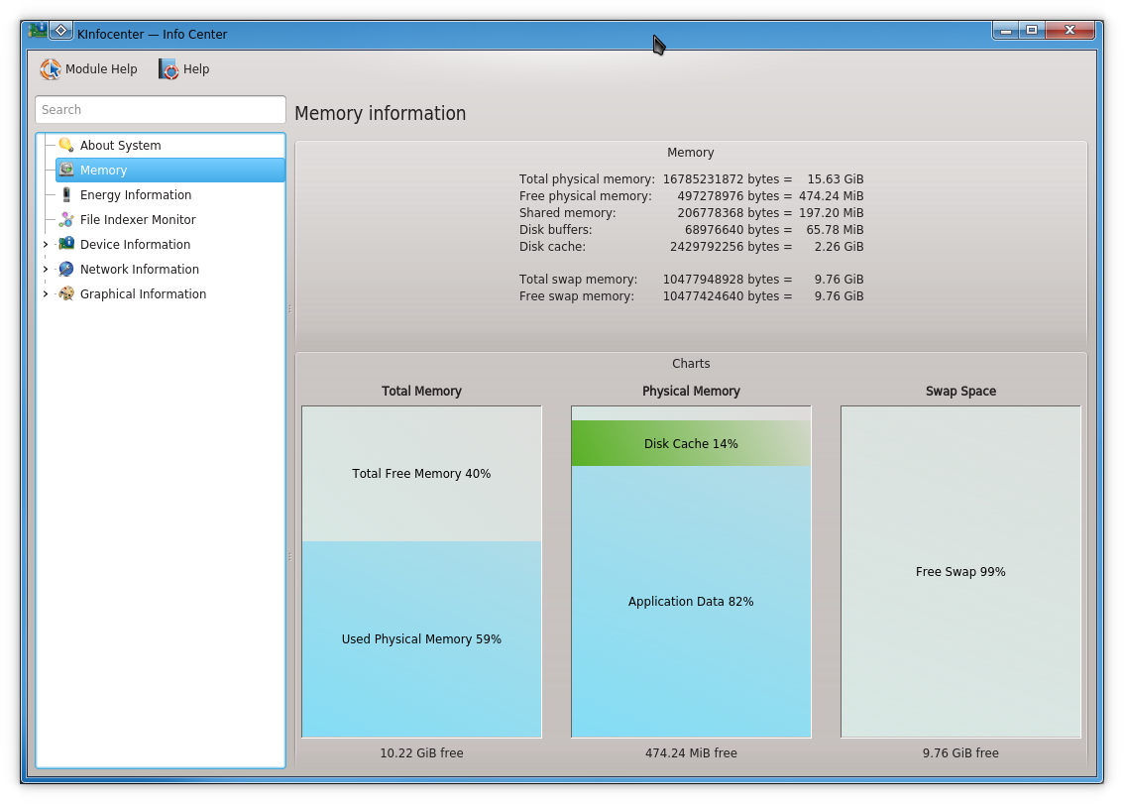Click the "Charts" group title
The width and height of the screenshot is (1124, 804).
tap(691, 364)
